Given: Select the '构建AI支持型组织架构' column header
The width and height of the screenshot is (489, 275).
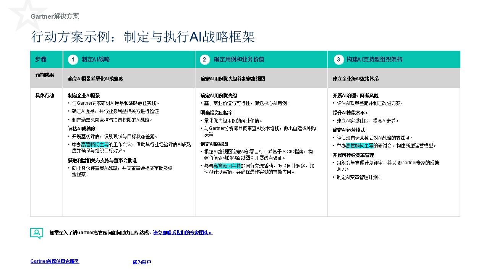Looking at the screenshot, I should point(374,60).
